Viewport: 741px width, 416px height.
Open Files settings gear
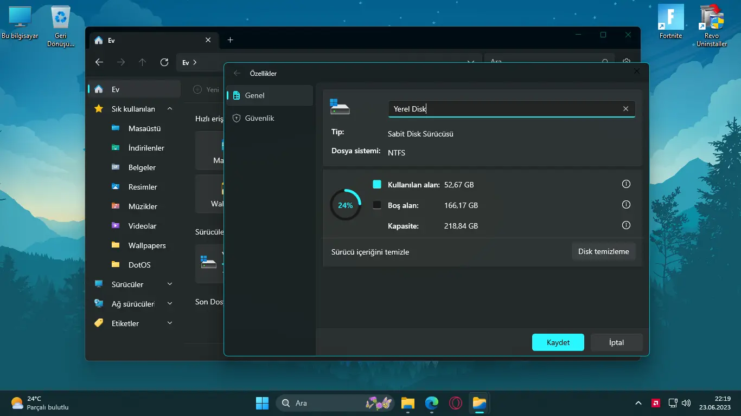pyautogui.click(x=627, y=62)
